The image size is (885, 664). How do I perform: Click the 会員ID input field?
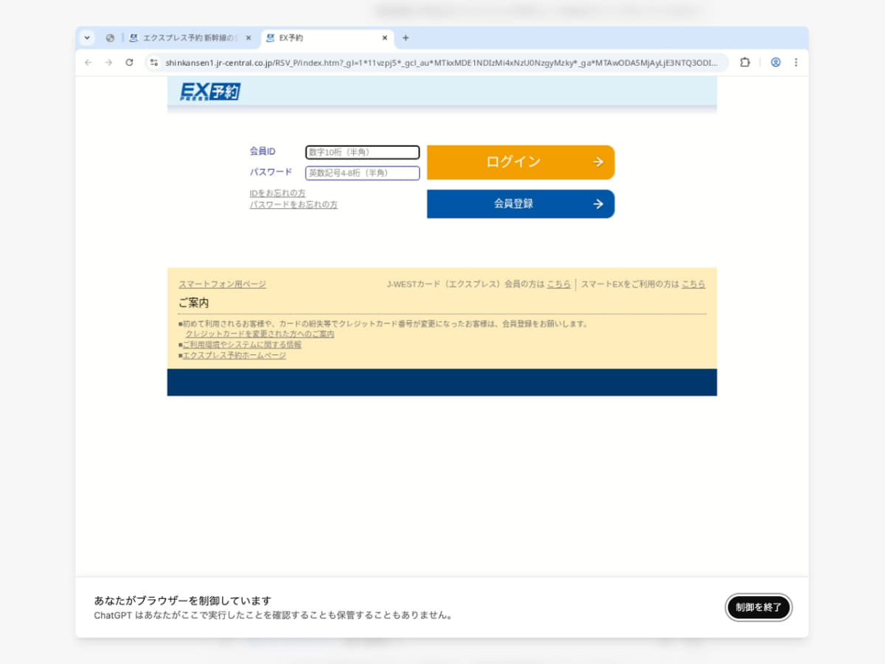(x=362, y=152)
